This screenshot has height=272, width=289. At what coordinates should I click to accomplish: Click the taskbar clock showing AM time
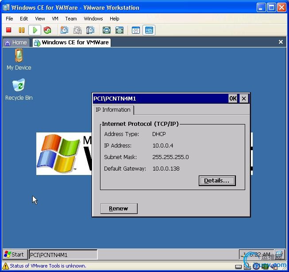click(260, 254)
